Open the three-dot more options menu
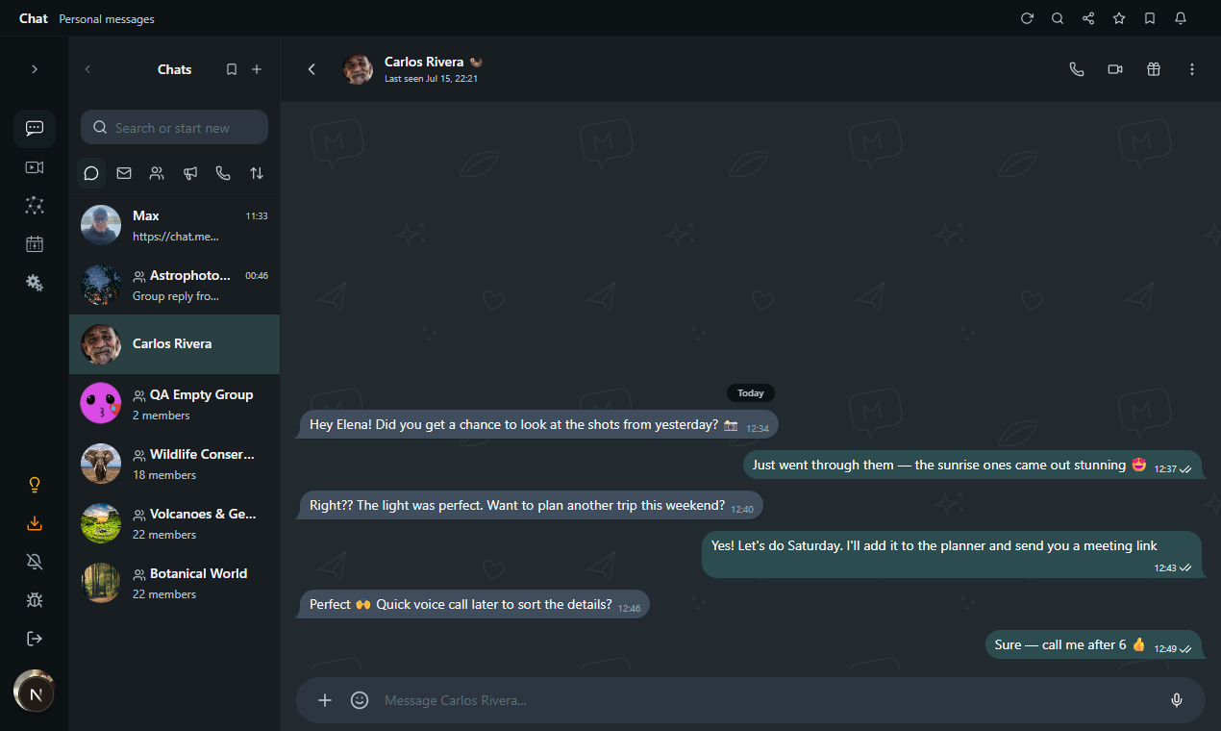 [1192, 69]
